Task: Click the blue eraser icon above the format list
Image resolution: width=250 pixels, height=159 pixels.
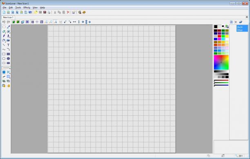Action: (x=241, y=22)
